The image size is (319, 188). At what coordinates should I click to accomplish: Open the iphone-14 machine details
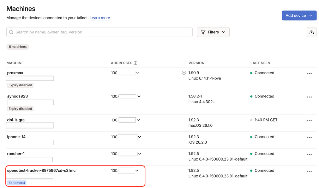click(16, 137)
